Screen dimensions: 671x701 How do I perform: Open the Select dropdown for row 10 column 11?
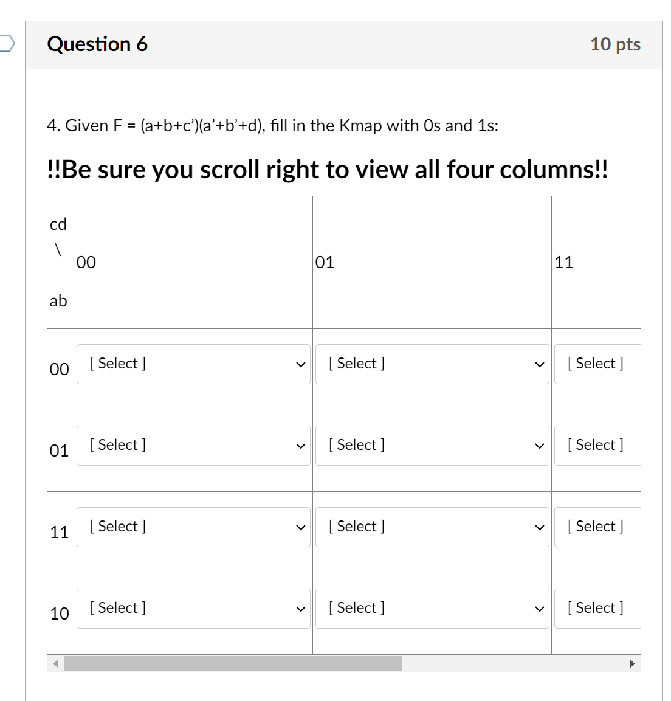pos(596,607)
